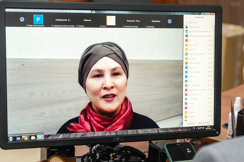Click participants list scrollbar
The height and width of the screenshot is (162, 244).
coord(214,56)
